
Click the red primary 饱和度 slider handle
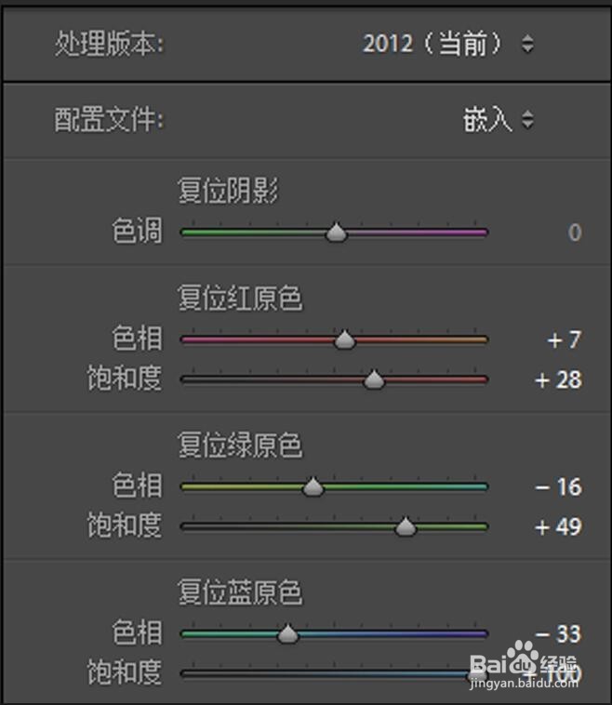pyautogui.click(x=374, y=380)
